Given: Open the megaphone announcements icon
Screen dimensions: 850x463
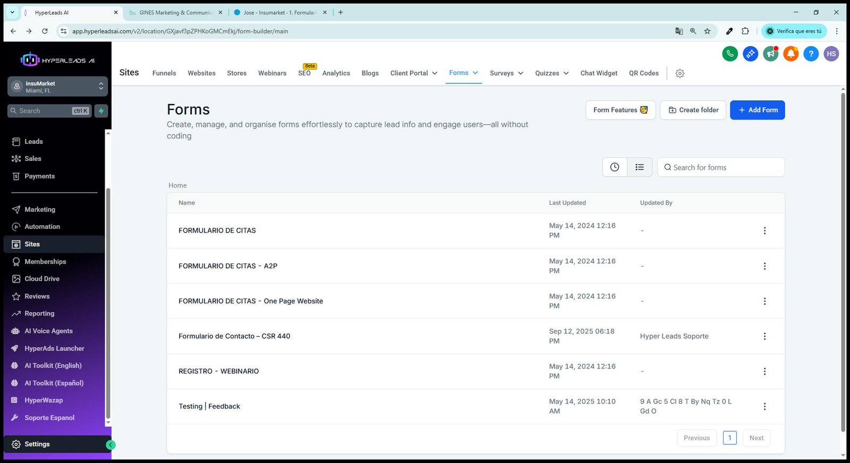Looking at the screenshot, I should [770, 54].
